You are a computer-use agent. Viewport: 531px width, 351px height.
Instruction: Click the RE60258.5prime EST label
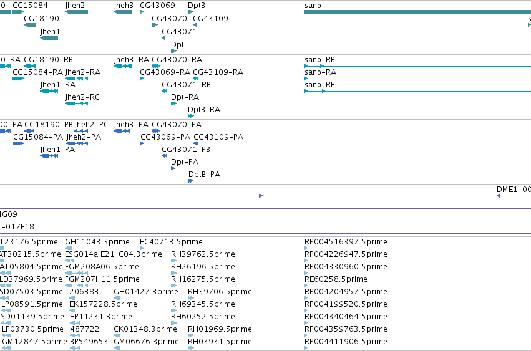tap(336, 279)
